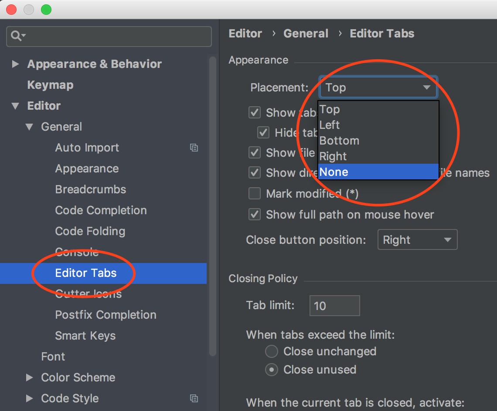Choose None in Placement list
The image size is (497, 411).
tap(378, 172)
